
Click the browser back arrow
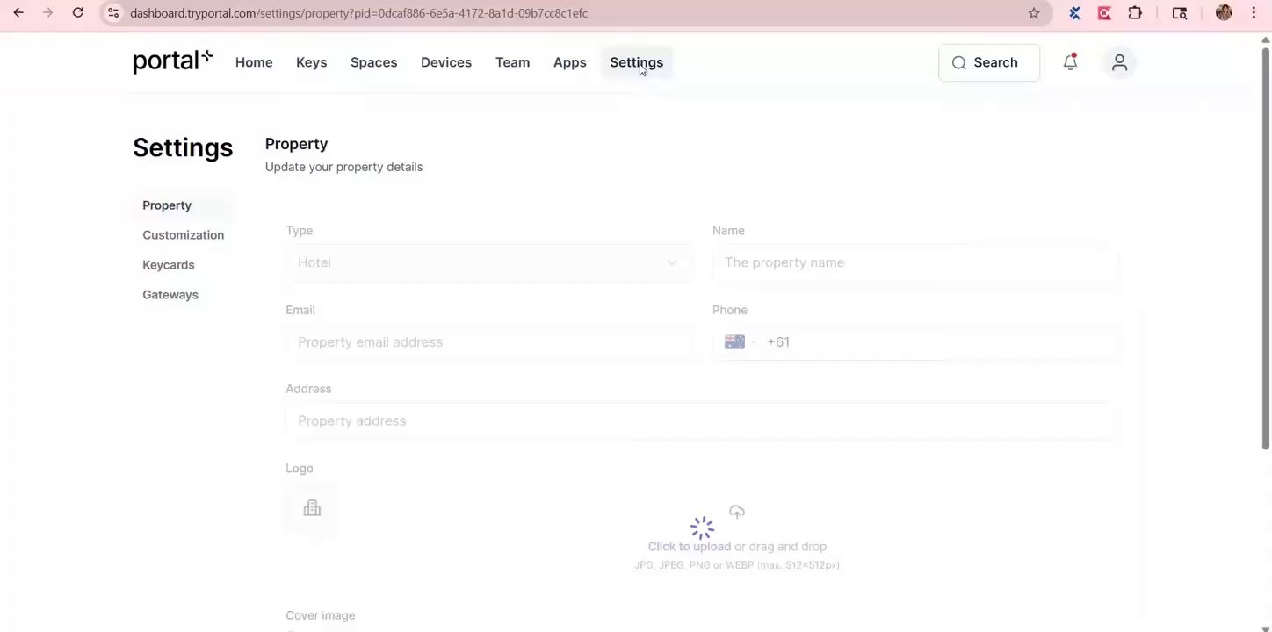pyautogui.click(x=18, y=13)
